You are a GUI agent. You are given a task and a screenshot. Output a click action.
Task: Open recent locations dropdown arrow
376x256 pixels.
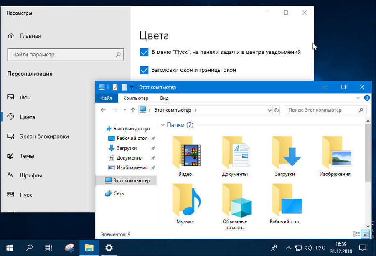[124, 110]
